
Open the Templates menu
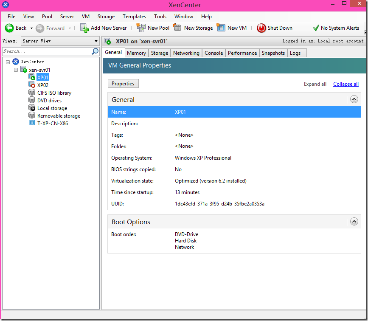pos(134,17)
